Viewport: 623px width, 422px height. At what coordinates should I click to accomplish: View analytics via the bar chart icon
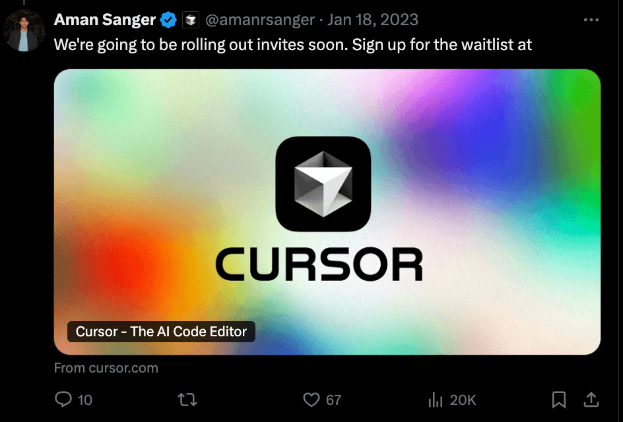pyautogui.click(x=436, y=400)
